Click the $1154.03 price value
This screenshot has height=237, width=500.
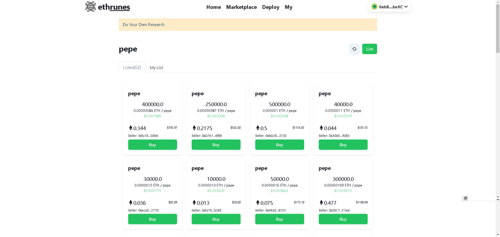(x=298, y=127)
